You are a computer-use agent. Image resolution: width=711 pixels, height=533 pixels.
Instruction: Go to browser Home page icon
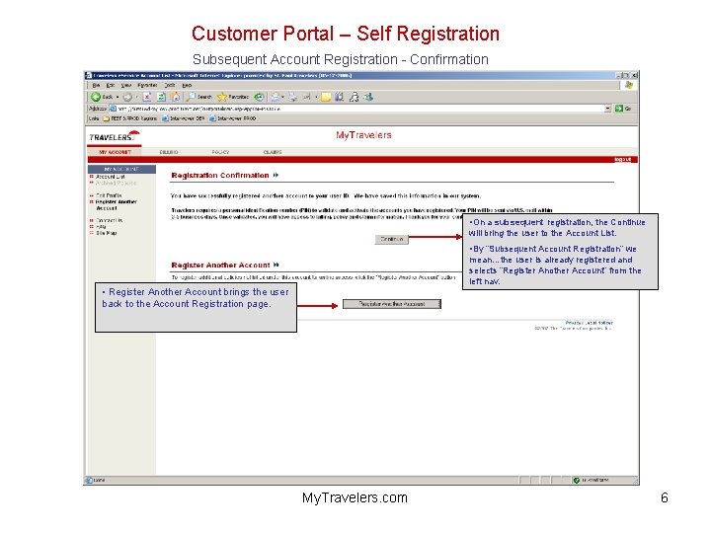coord(175,97)
